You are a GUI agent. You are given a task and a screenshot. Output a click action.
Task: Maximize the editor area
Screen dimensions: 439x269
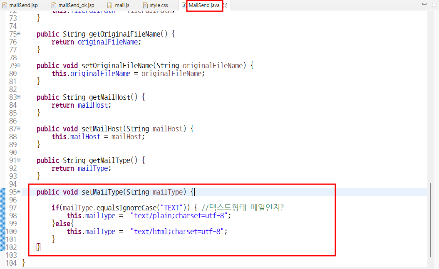tap(434, 5)
